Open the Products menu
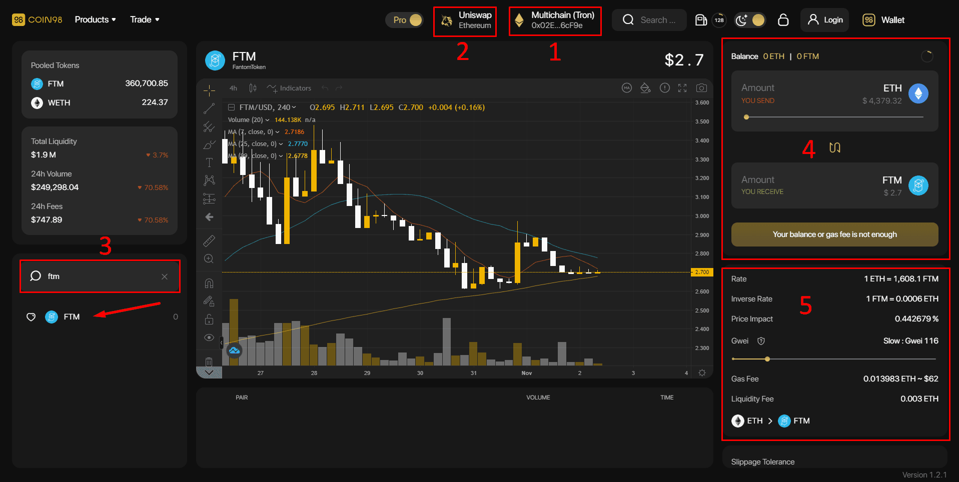 click(x=95, y=19)
